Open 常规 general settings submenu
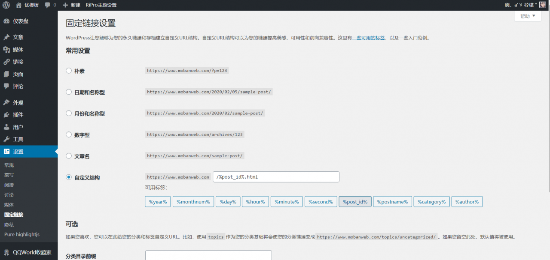550x260 pixels. [x=9, y=165]
